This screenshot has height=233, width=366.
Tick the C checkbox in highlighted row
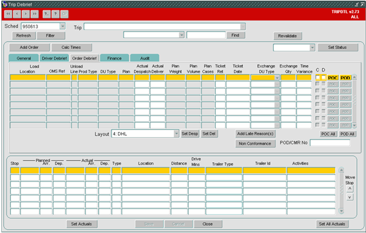[318, 77]
